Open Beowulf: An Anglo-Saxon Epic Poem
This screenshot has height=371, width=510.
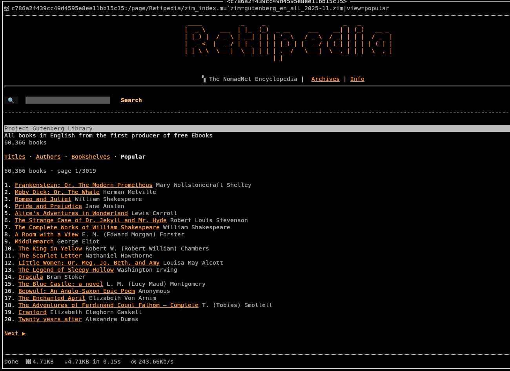(x=76, y=291)
